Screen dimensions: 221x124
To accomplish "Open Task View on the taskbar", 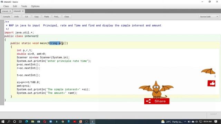I will tap(20, 122).
